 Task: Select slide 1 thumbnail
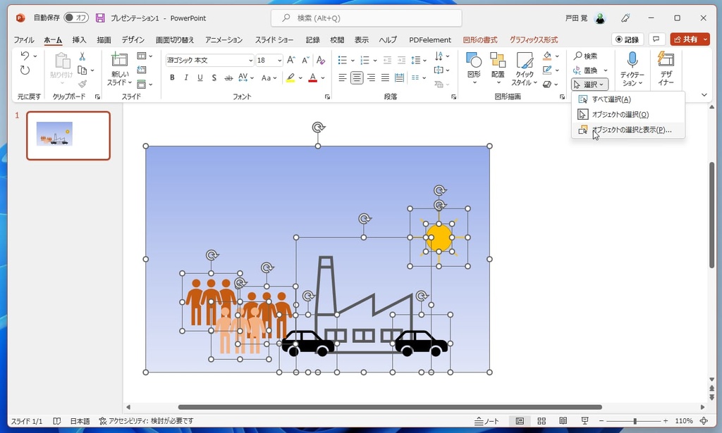[68, 136]
